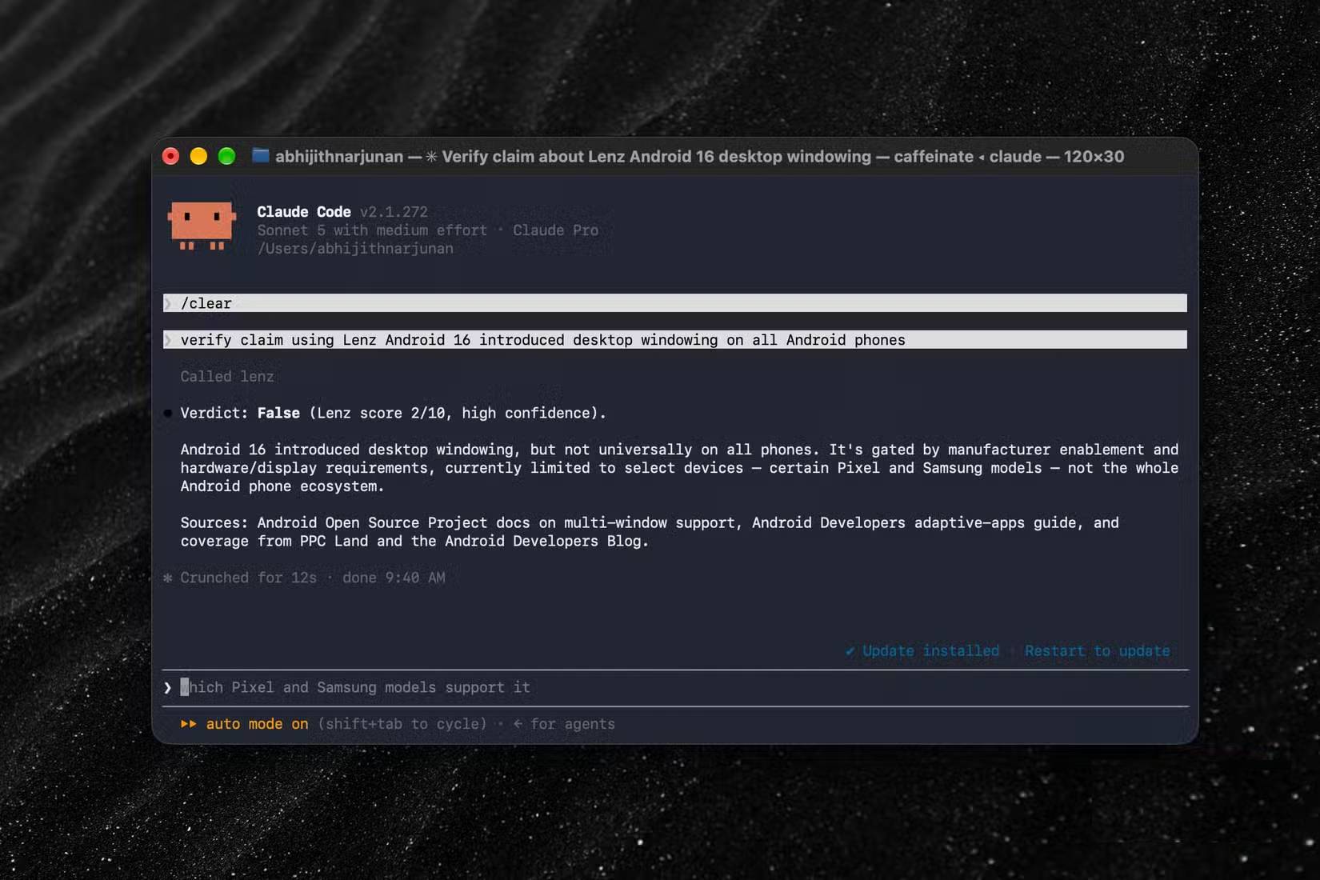Toggle the 'auto mode on' indicator
This screenshot has width=1320, height=880.
click(x=257, y=724)
